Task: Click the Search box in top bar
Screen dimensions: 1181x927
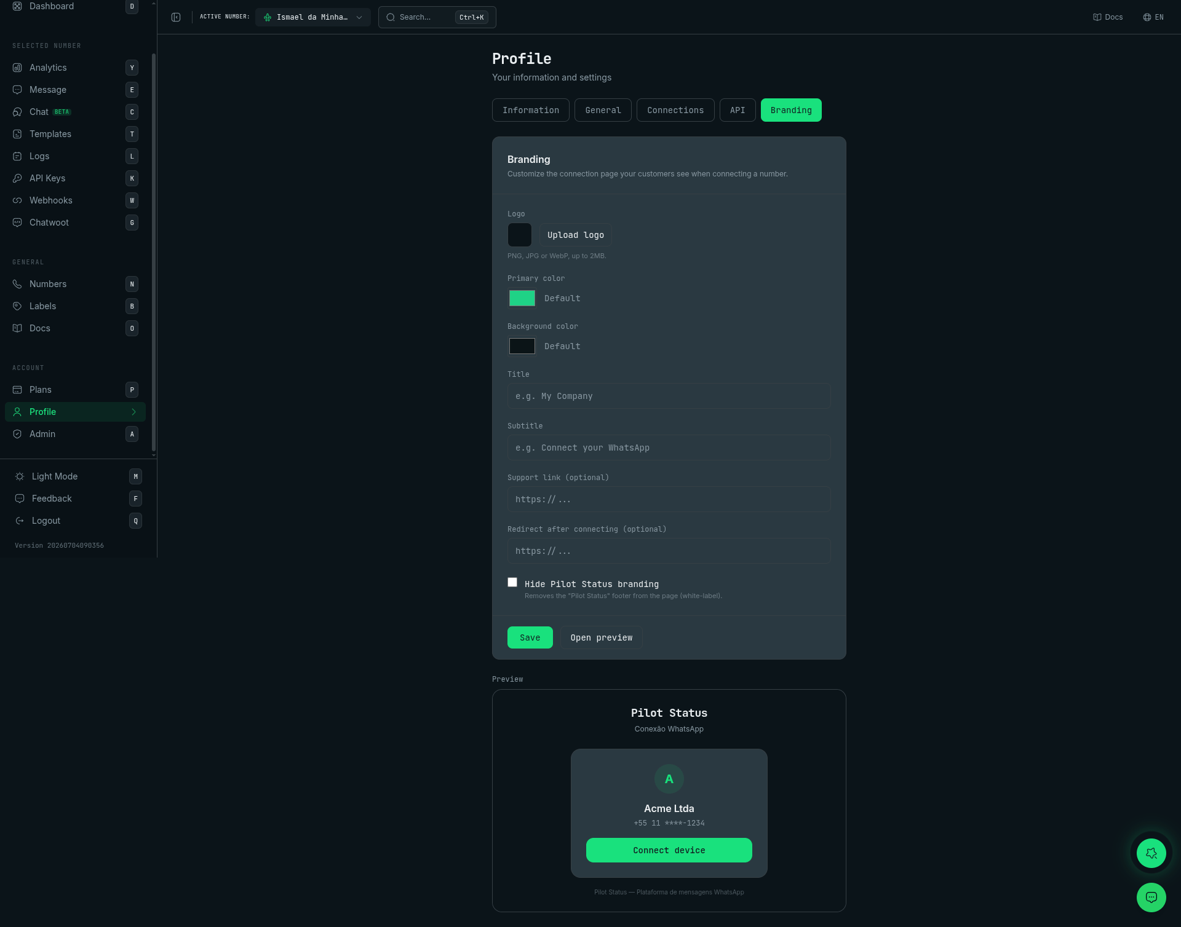Action: [437, 17]
